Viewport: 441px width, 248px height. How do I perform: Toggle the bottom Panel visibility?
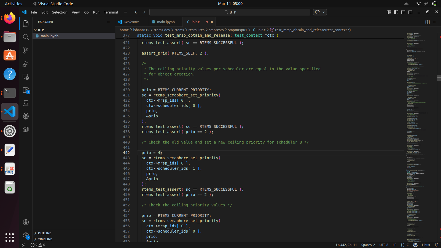tap(403, 12)
